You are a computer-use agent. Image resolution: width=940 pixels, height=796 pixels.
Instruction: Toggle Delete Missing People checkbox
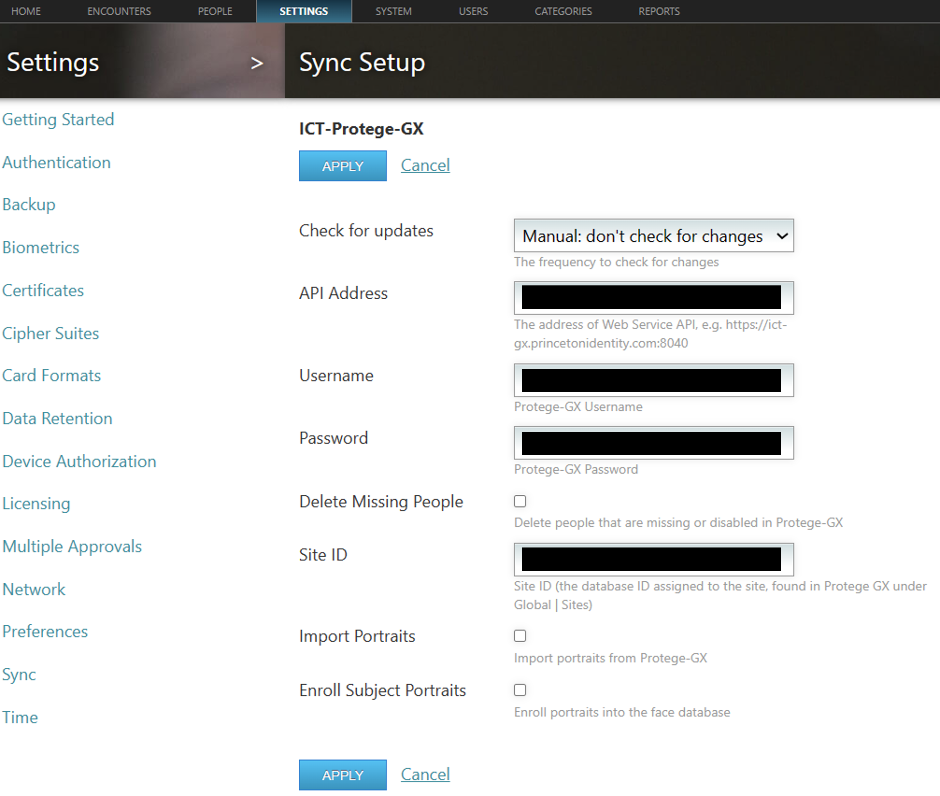[520, 501]
